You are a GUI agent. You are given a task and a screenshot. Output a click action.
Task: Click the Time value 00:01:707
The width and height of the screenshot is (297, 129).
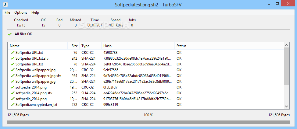pyautogui.click(x=95, y=25)
